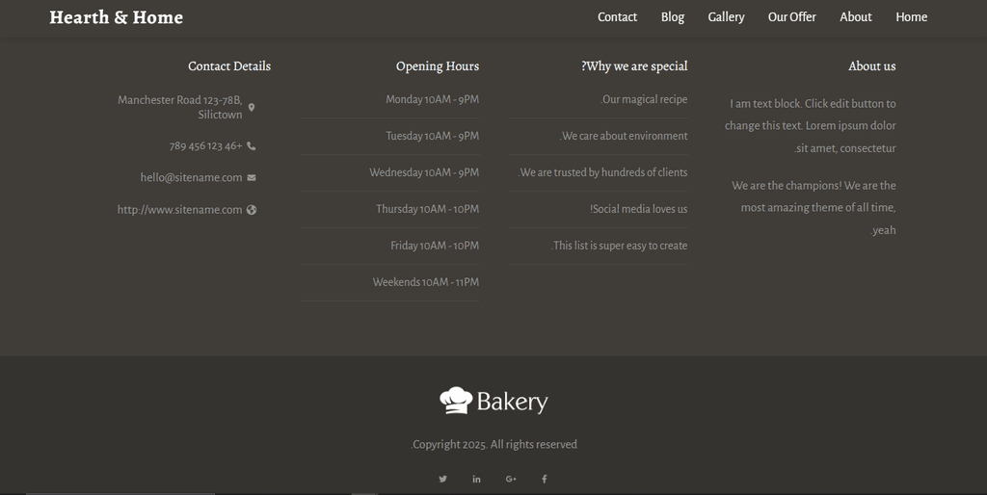The width and height of the screenshot is (987, 495).
Task: Open the Gallery menu item
Action: pyautogui.click(x=726, y=17)
